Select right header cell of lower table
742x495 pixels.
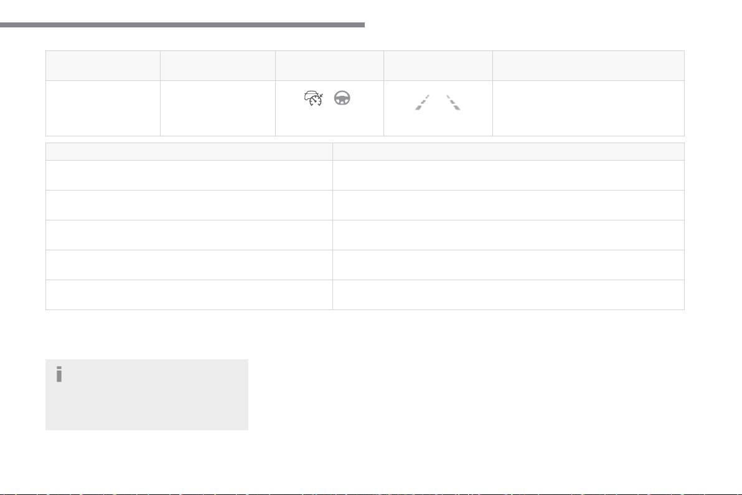pos(509,151)
